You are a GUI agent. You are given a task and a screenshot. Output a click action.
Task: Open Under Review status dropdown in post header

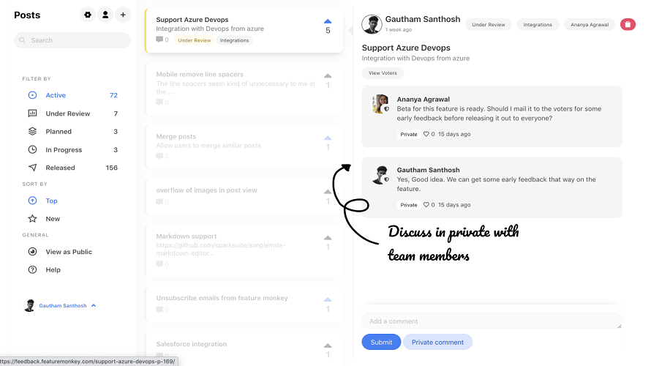489,24
